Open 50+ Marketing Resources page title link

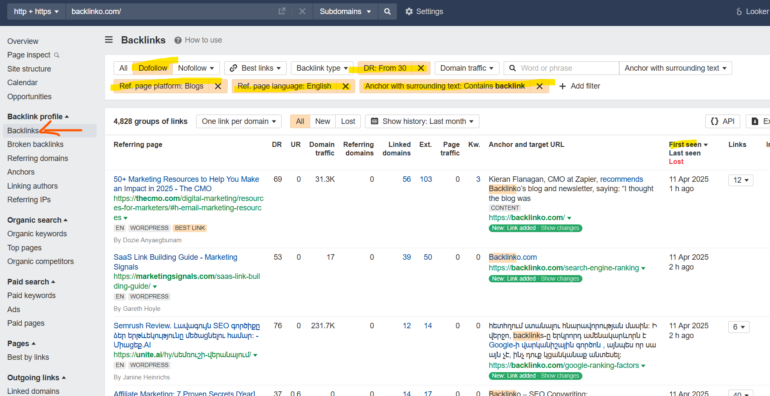pos(186,184)
